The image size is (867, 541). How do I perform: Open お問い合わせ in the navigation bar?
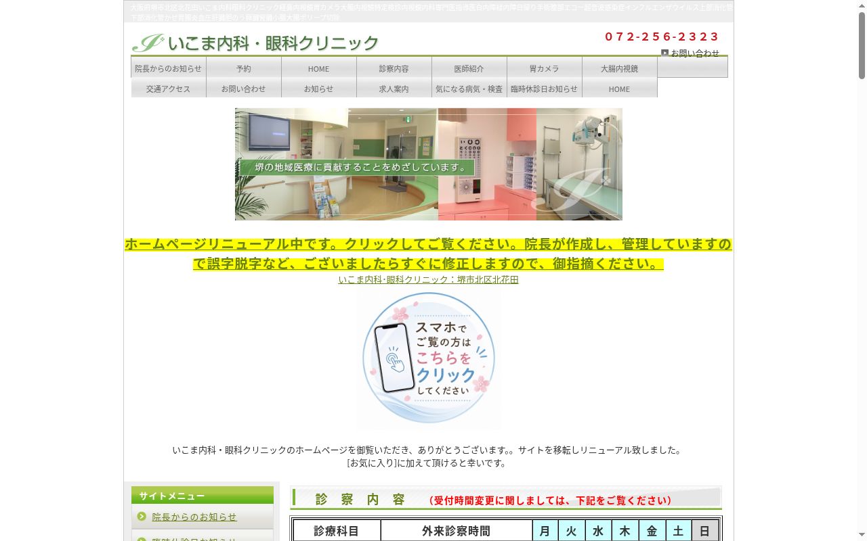(x=244, y=89)
